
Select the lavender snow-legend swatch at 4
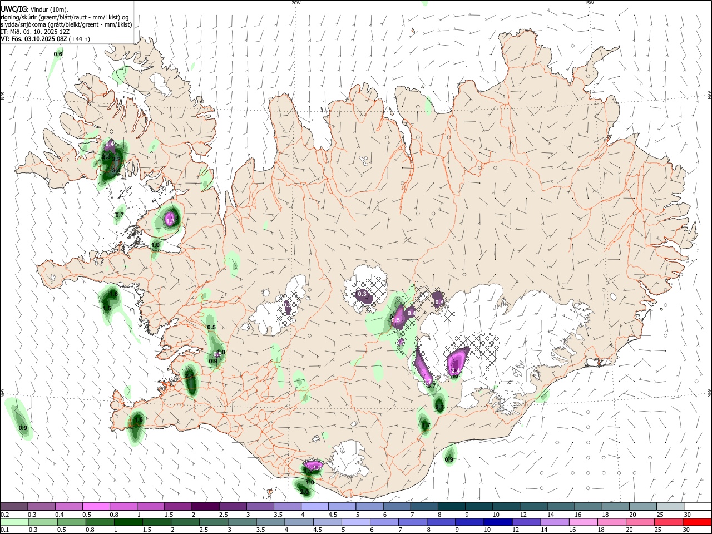[x=314, y=507]
